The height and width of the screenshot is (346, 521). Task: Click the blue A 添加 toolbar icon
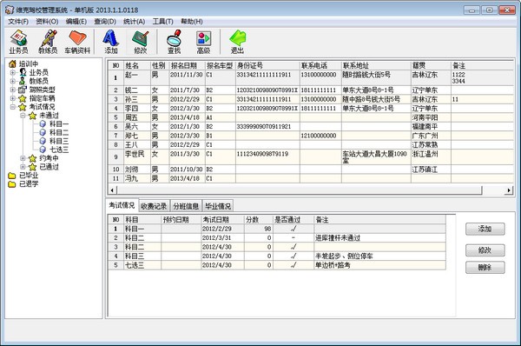[x=110, y=42]
